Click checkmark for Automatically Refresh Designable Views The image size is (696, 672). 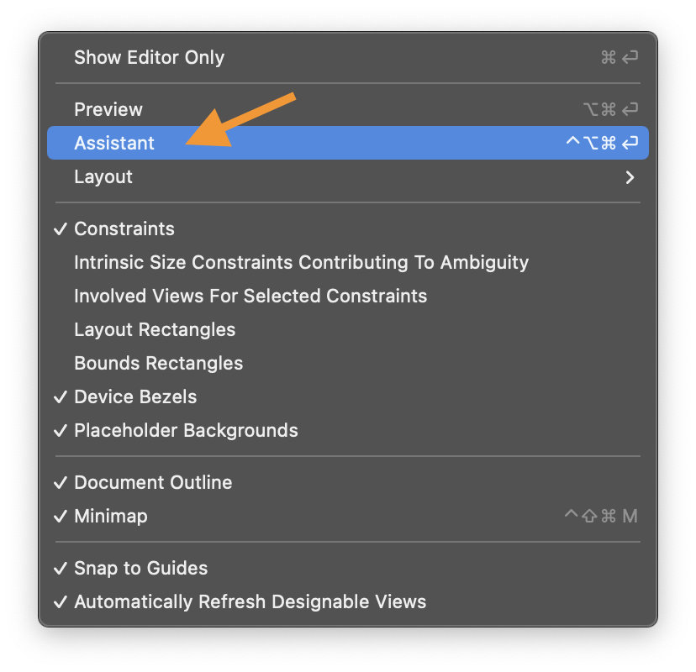tap(61, 602)
